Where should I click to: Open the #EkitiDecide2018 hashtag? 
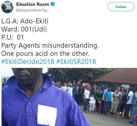coord(28,61)
